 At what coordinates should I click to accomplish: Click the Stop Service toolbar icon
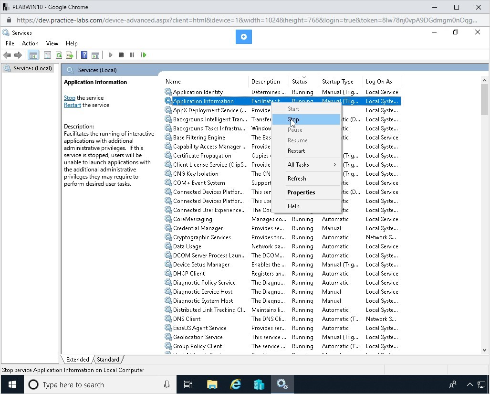[121, 55]
